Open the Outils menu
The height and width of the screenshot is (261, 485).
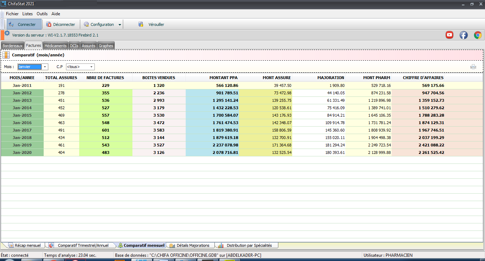pyautogui.click(x=42, y=14)
